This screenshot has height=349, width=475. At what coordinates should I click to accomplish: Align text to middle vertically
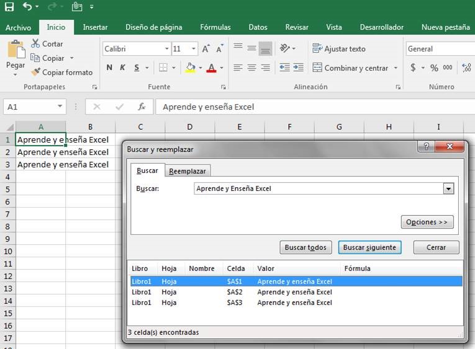coord(251,48)
